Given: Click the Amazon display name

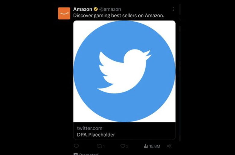Looking at the screenshot, I should (83, 9).
